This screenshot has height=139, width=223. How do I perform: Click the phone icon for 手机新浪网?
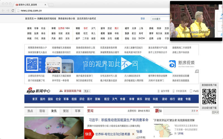(173, 91)
